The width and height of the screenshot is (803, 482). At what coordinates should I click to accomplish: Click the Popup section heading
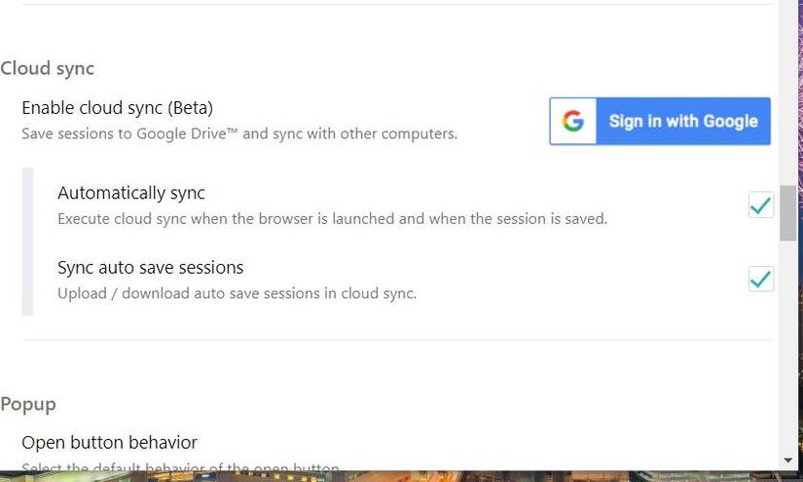(28, 404)
